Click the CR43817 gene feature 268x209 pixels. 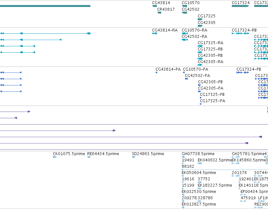(x=159, y=13)
